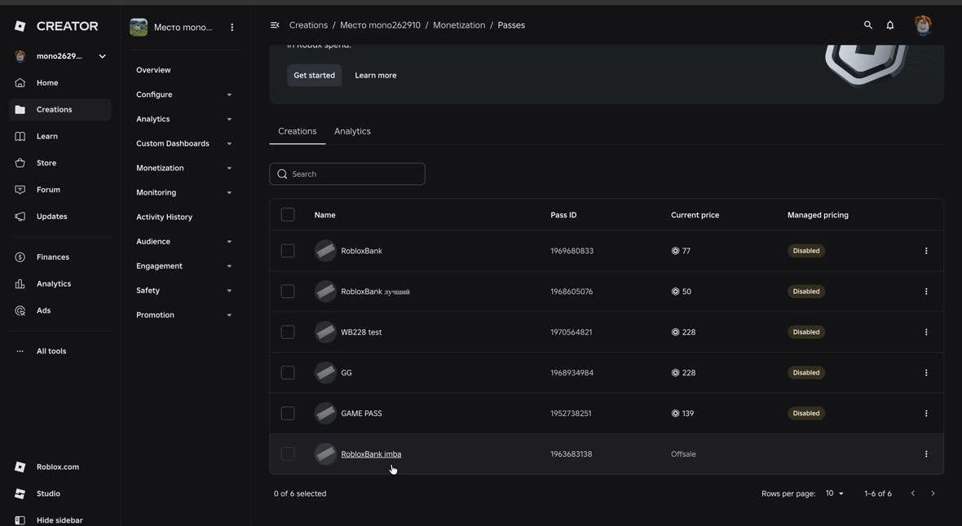The height and width of the screenshot is (526, 962).
Task: Switch to the Creations tab
Action: click(x=297, y=131)
